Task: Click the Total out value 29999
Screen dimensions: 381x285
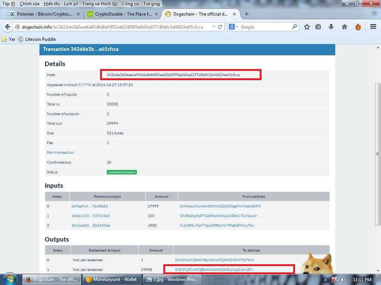Action: tap(112, 123)
